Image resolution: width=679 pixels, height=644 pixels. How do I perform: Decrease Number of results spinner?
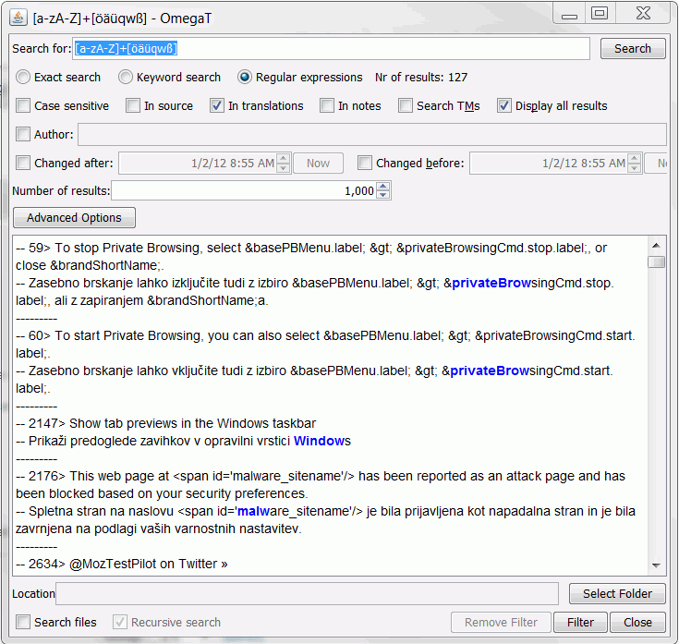click(383, 195)
